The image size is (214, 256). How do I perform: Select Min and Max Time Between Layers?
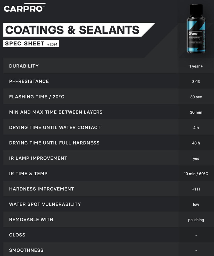point(56,112)
